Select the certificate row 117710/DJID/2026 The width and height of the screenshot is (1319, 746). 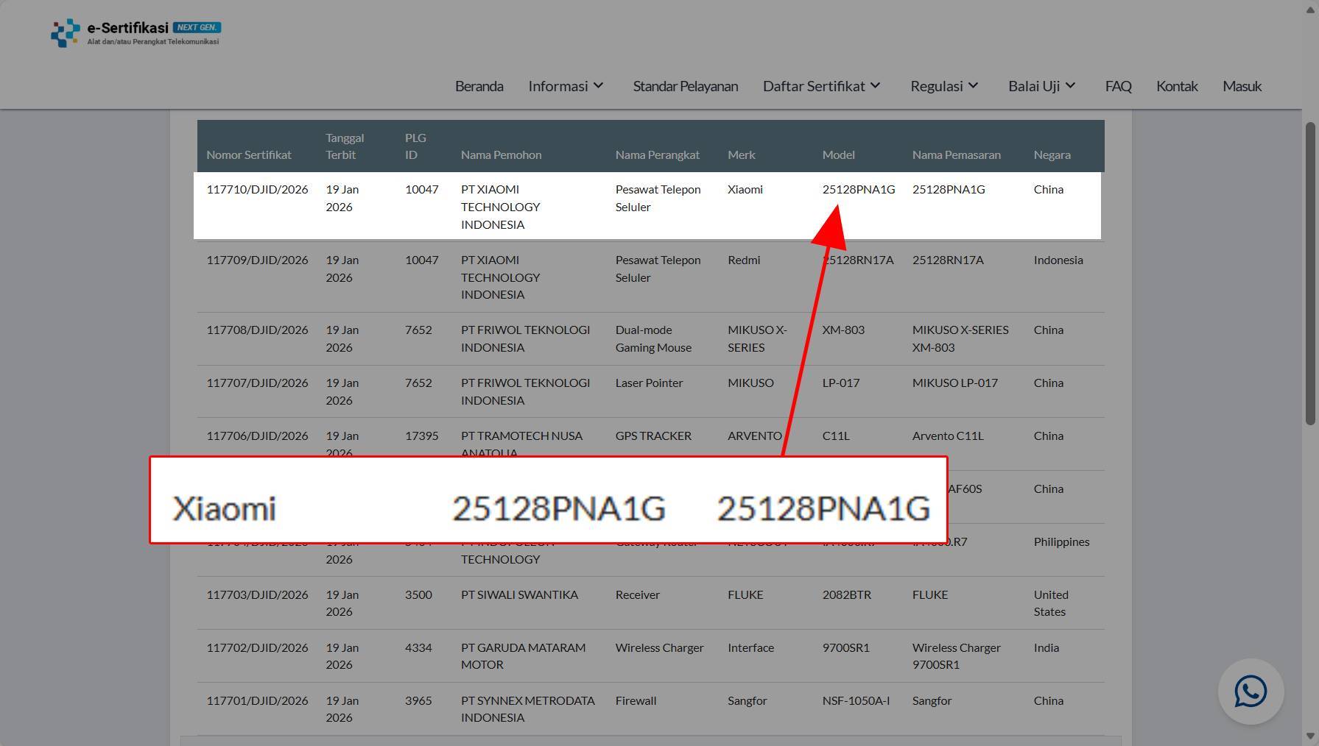click(647, 206)
